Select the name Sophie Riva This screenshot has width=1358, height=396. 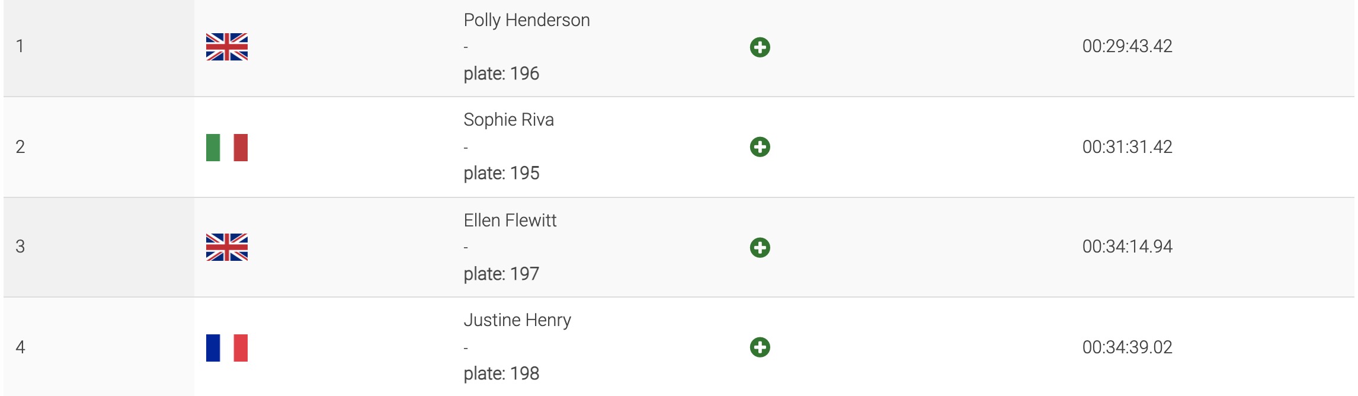click(509, 120)
